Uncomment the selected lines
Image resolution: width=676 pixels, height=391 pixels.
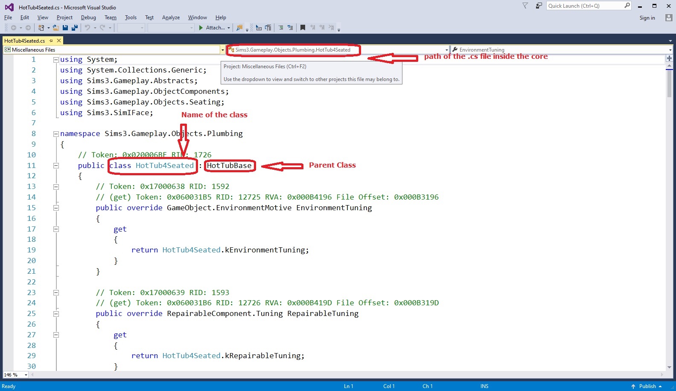[290, 28]
